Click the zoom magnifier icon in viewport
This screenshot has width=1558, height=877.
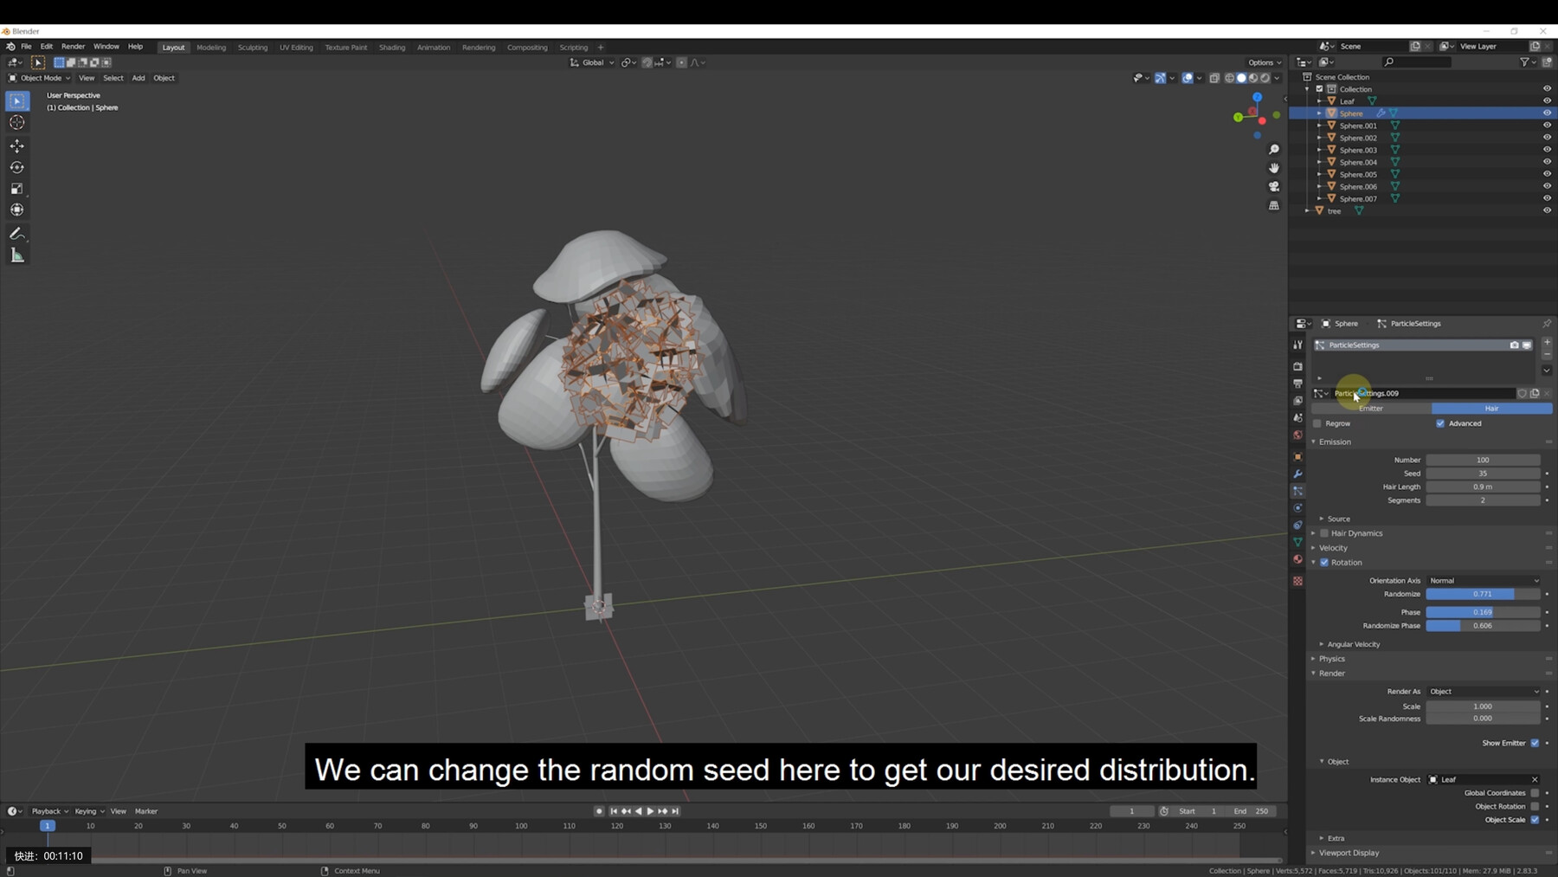tap(1273, 149)
